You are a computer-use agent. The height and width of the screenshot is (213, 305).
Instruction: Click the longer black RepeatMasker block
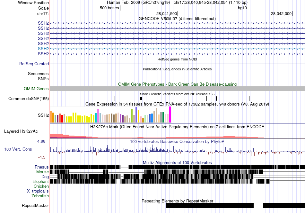[x=210, y=205]
